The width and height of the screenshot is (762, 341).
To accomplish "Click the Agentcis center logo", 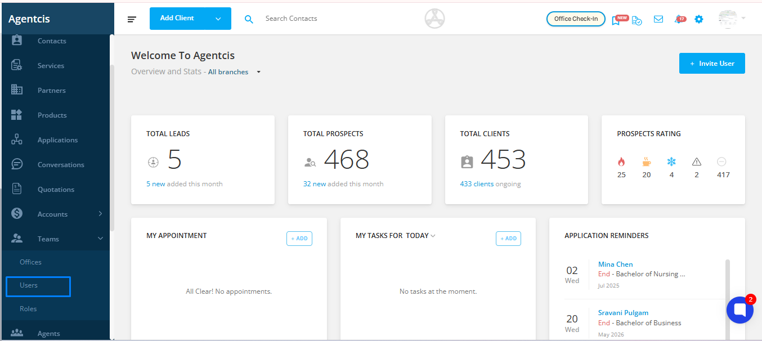I will 434,19.
